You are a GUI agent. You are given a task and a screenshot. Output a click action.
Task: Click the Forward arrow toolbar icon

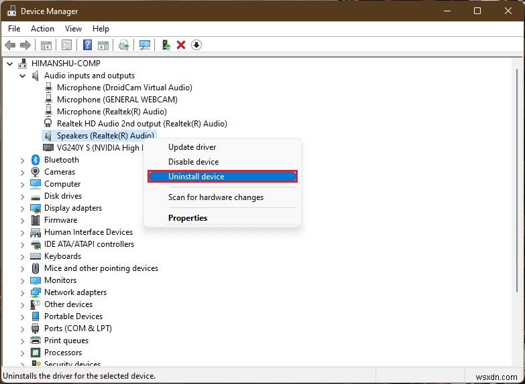[25, 45]
